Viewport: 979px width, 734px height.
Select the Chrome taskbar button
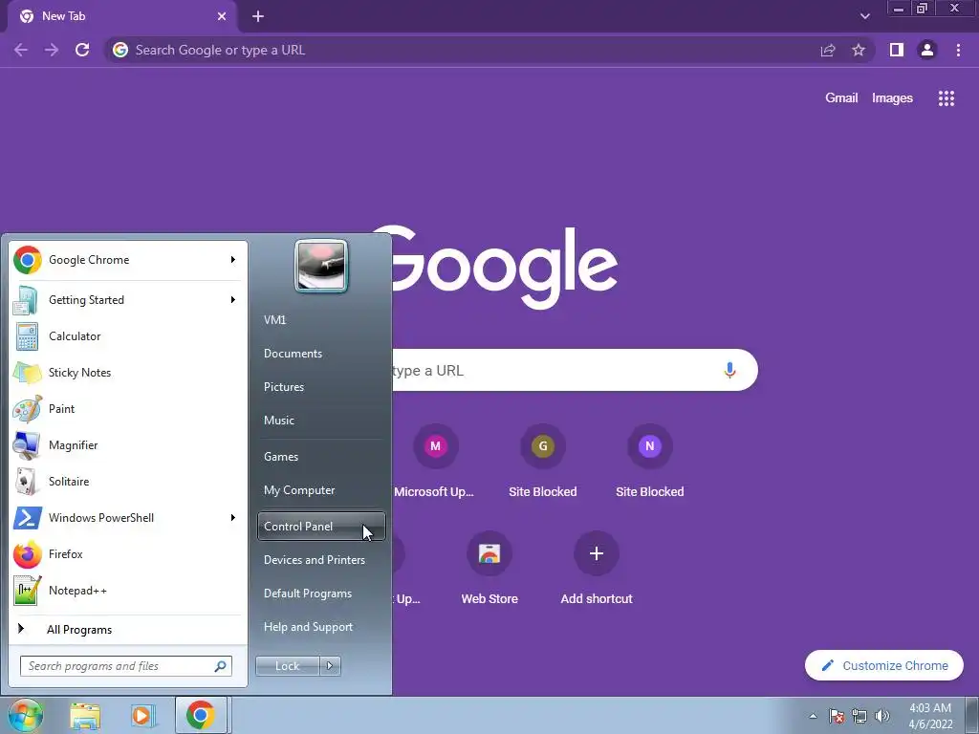201,715
